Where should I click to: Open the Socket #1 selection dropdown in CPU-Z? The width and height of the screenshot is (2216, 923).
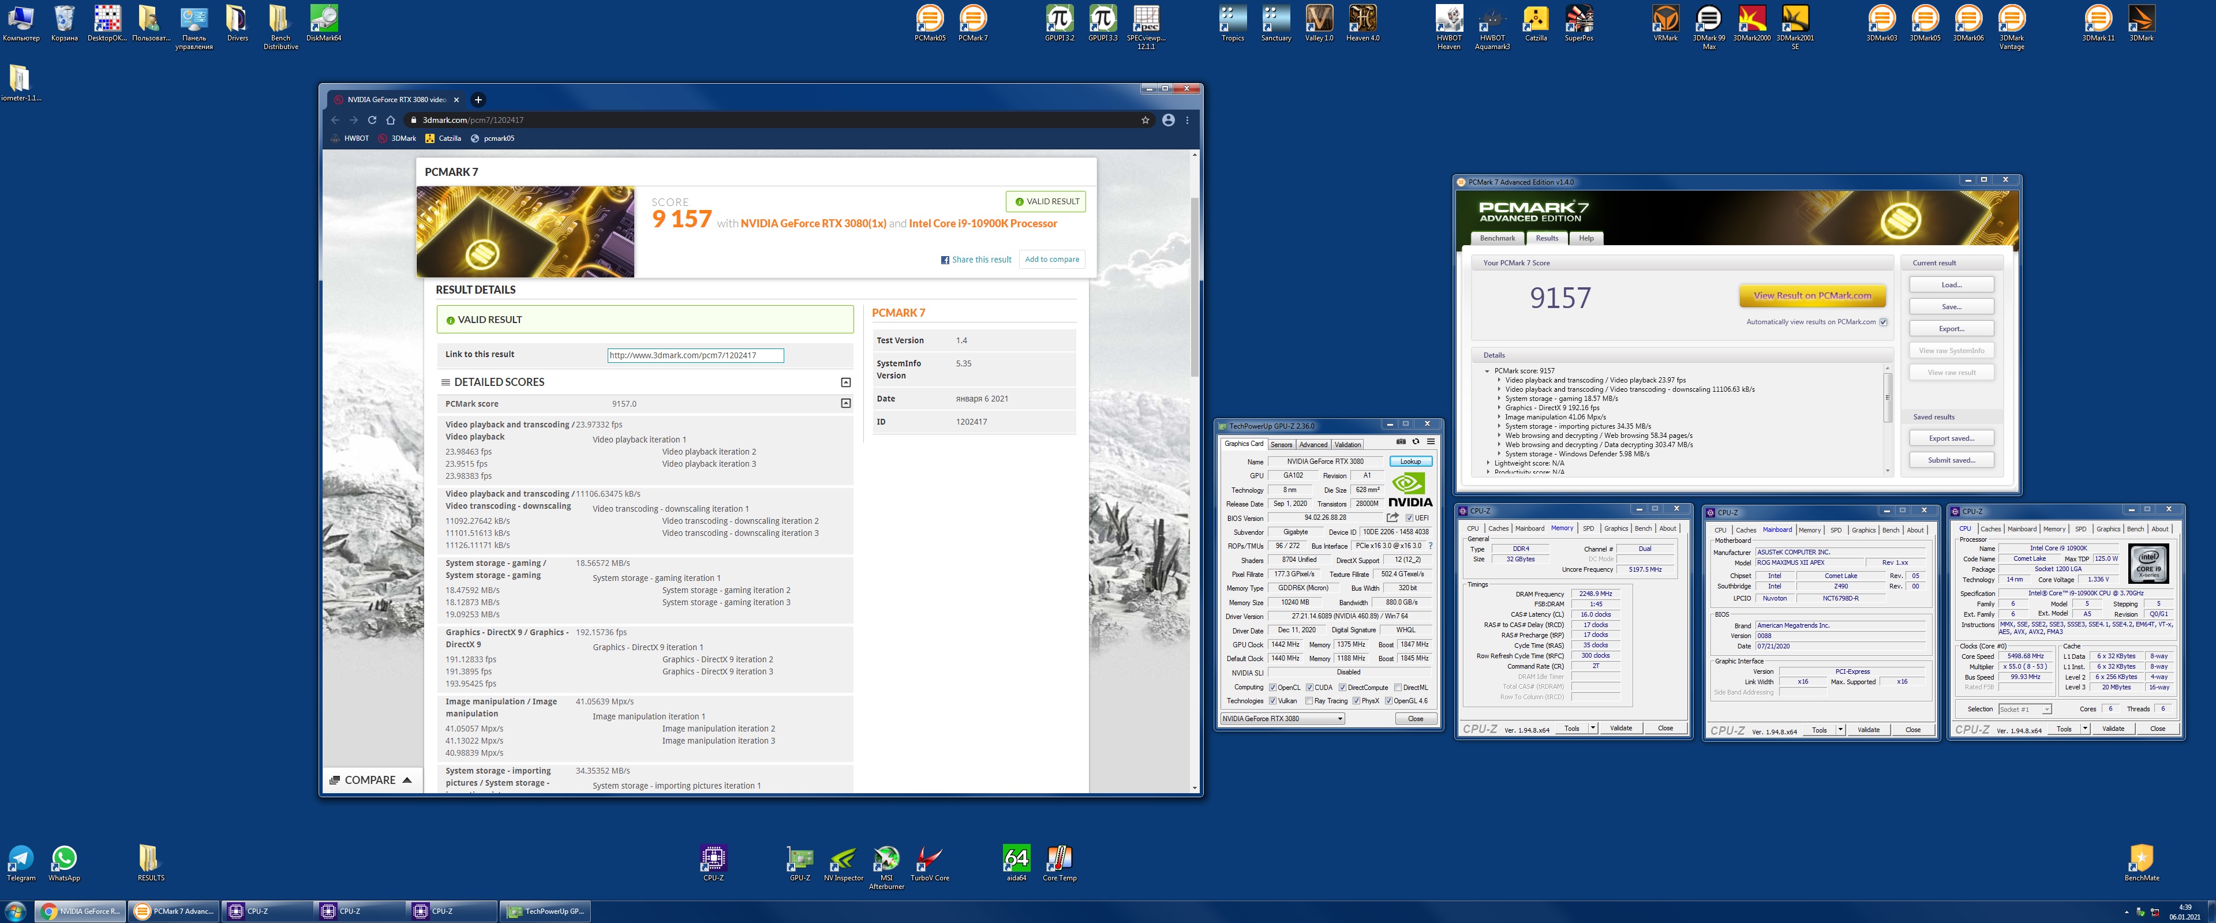click(2025, 709)
